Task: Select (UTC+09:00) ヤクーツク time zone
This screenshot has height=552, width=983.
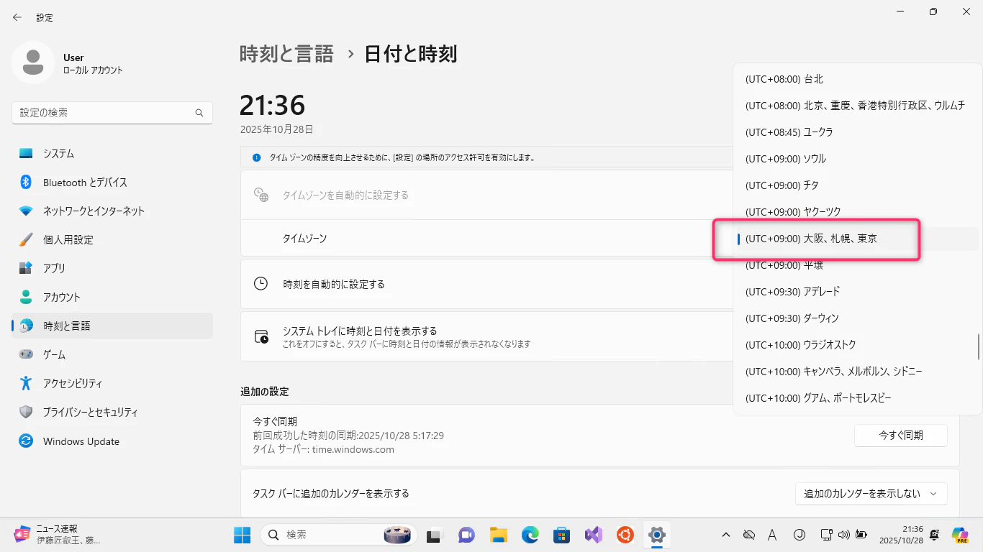Action: click(856, 212)
